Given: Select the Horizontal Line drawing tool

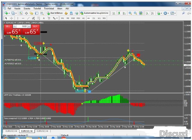Looking at the screenshot, I should tap(23, 18).
